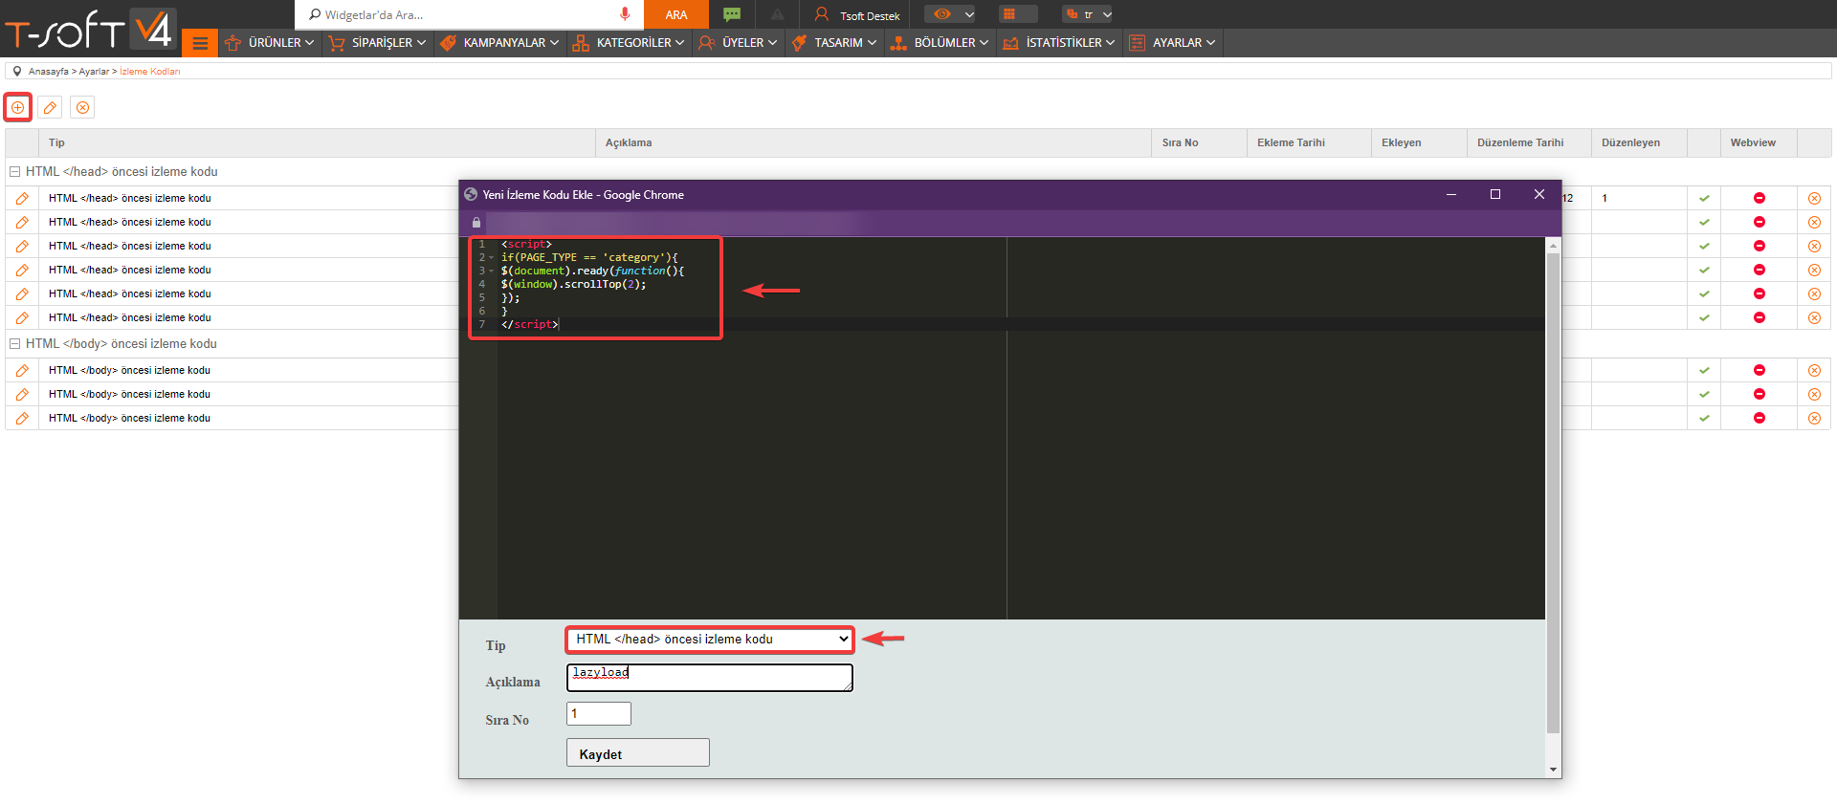
Task: Click the T-soft V4 logo
Action: (x=90, y=29)
